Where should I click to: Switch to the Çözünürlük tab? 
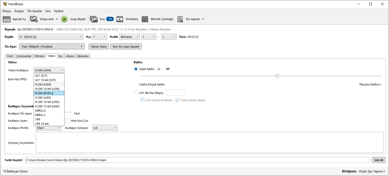pos(24,56)
